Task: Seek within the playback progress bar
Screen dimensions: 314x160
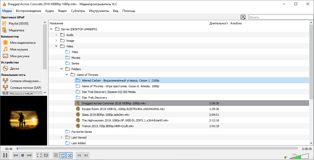Action: (157, 149)
